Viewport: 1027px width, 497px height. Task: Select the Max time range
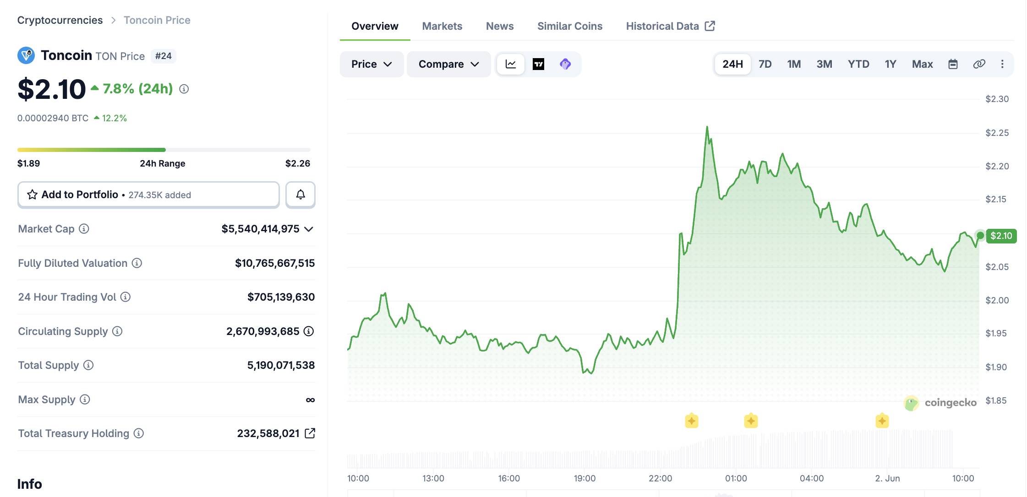pos(922,64)
